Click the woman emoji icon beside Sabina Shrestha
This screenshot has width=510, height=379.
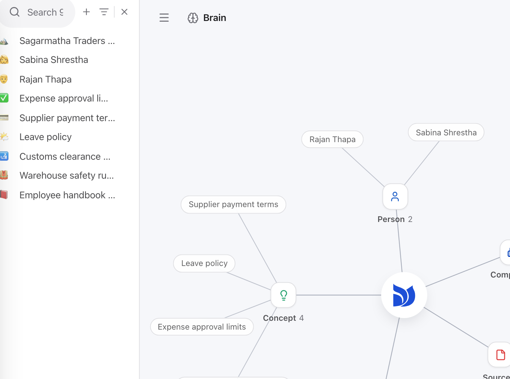click(4, 60)
